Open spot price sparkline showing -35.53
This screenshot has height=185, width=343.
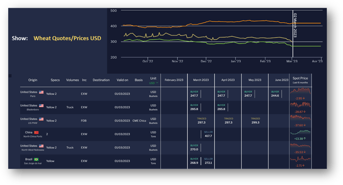[301, 146]
